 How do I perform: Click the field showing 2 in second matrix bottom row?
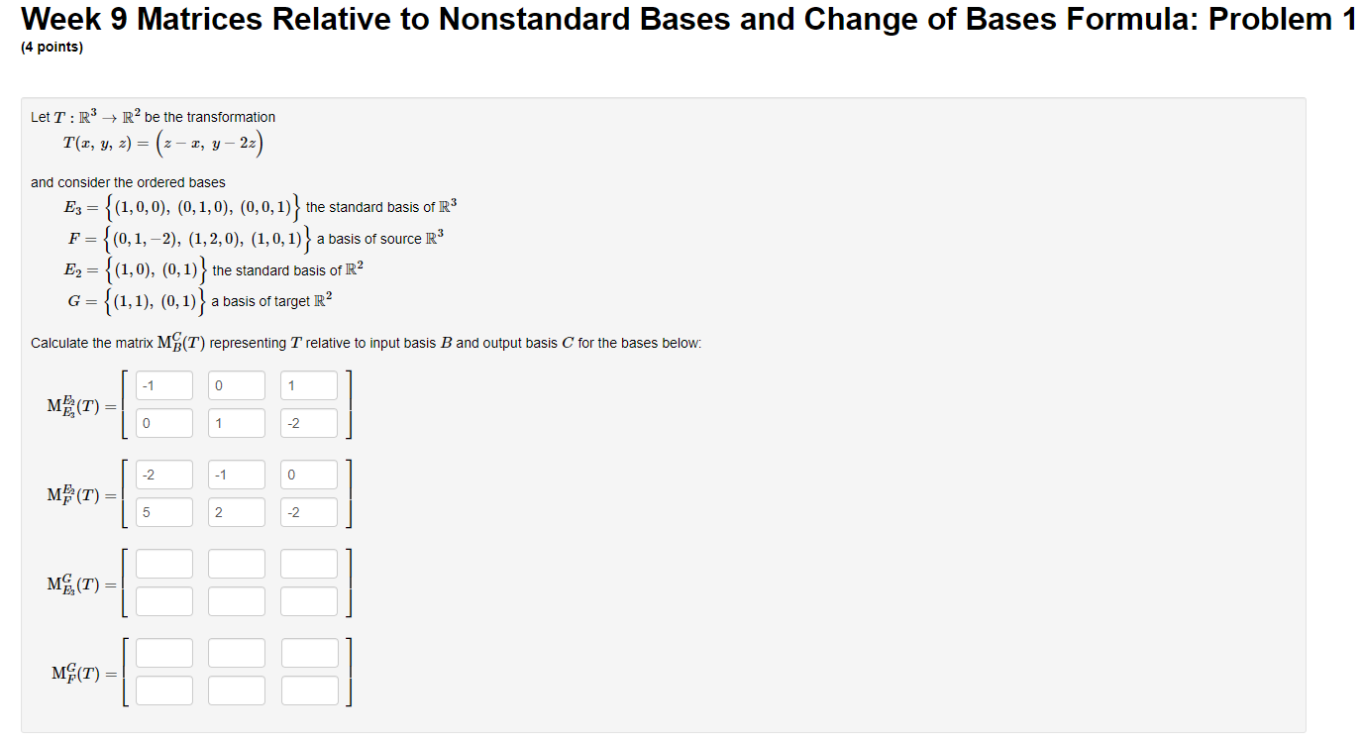236,511
